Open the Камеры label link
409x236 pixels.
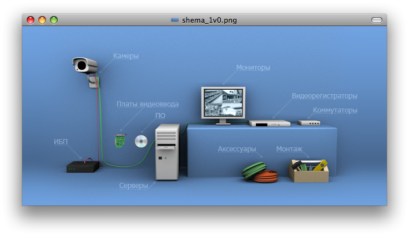(x=126, y=56)
